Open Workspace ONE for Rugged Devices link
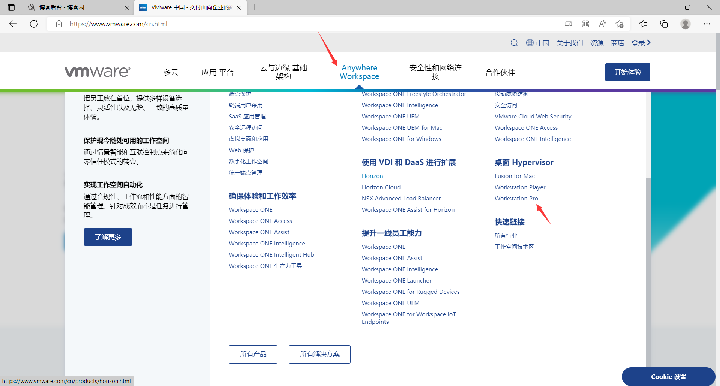Image resolution: width=720 pixels, height=386 pixels. coord(411,292)
